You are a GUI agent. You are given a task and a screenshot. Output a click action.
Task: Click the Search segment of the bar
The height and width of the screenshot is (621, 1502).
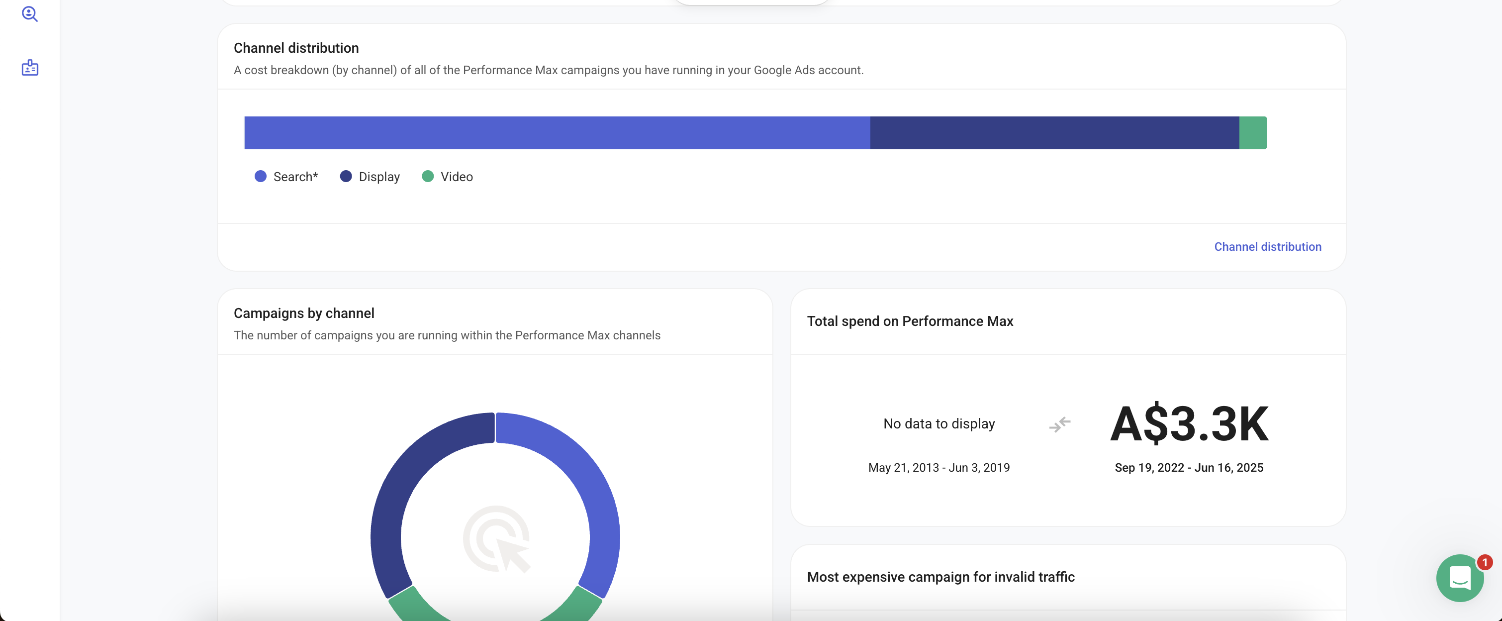point(557,133)
